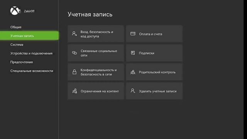Open Конфиденциальность и безопасность в сети
The height and width of the screenshot is (139, 247).
point(96,72)
